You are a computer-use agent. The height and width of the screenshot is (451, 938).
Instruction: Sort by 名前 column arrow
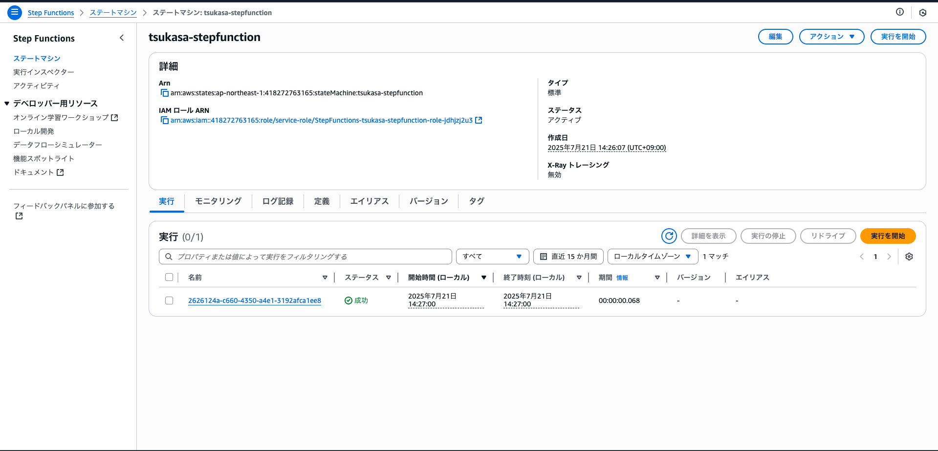click(325, 278)
